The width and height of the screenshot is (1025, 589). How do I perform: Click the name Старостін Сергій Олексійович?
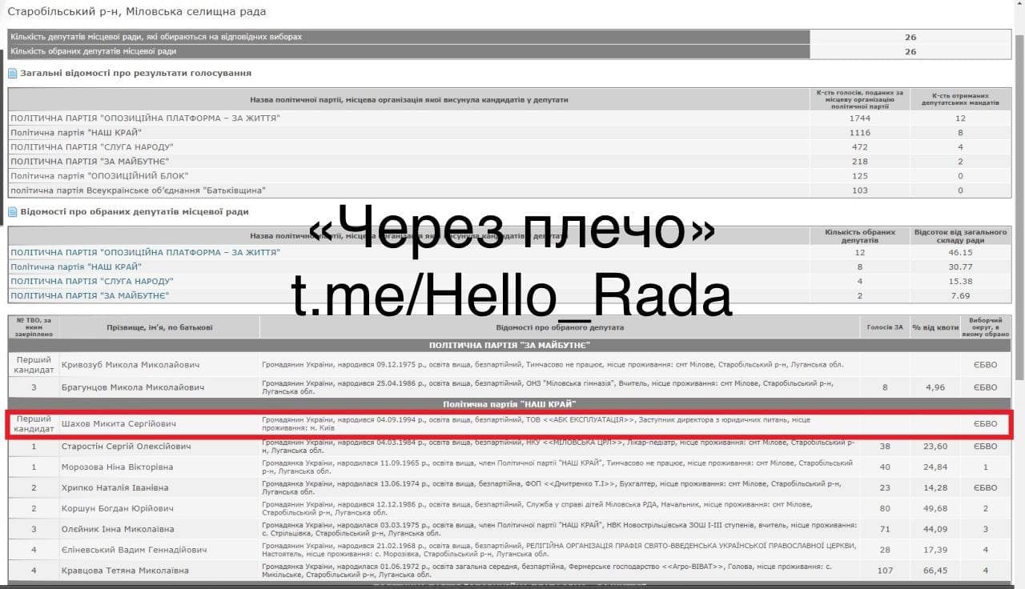click(126, 446)
